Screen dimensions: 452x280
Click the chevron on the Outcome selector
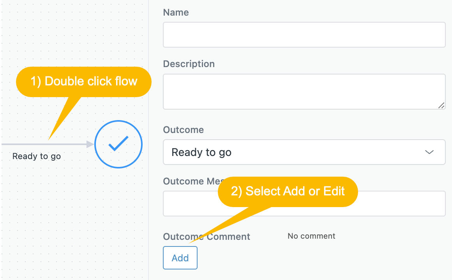(429, 152)
